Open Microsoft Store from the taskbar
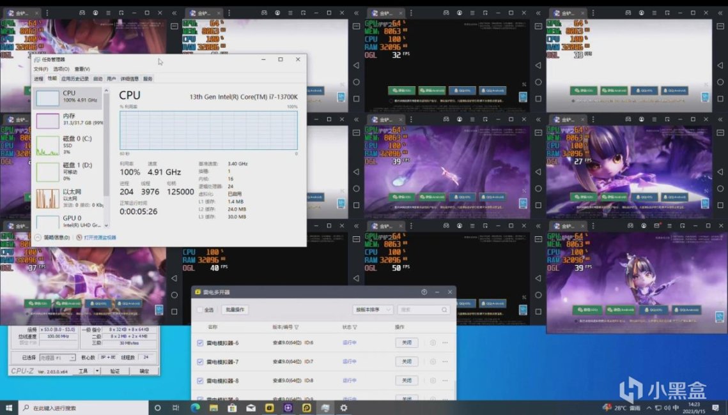Screen dimensions: 728x415 coord(232,407)
